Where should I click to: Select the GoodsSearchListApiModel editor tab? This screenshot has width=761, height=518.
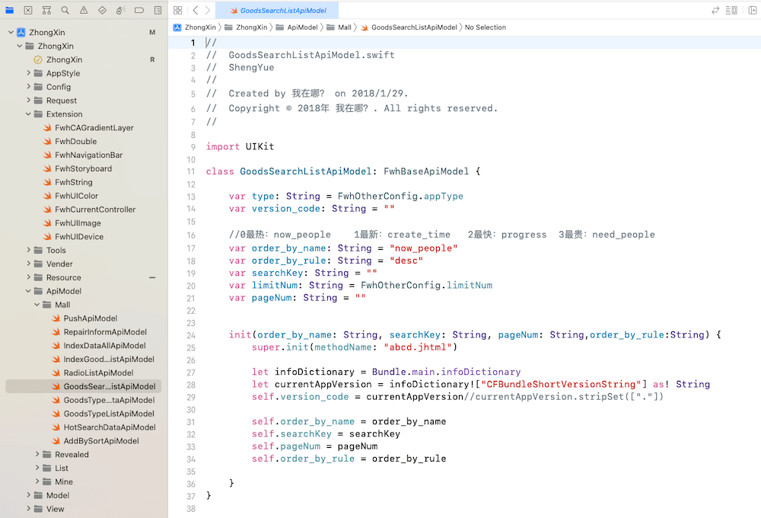point(277,10)
